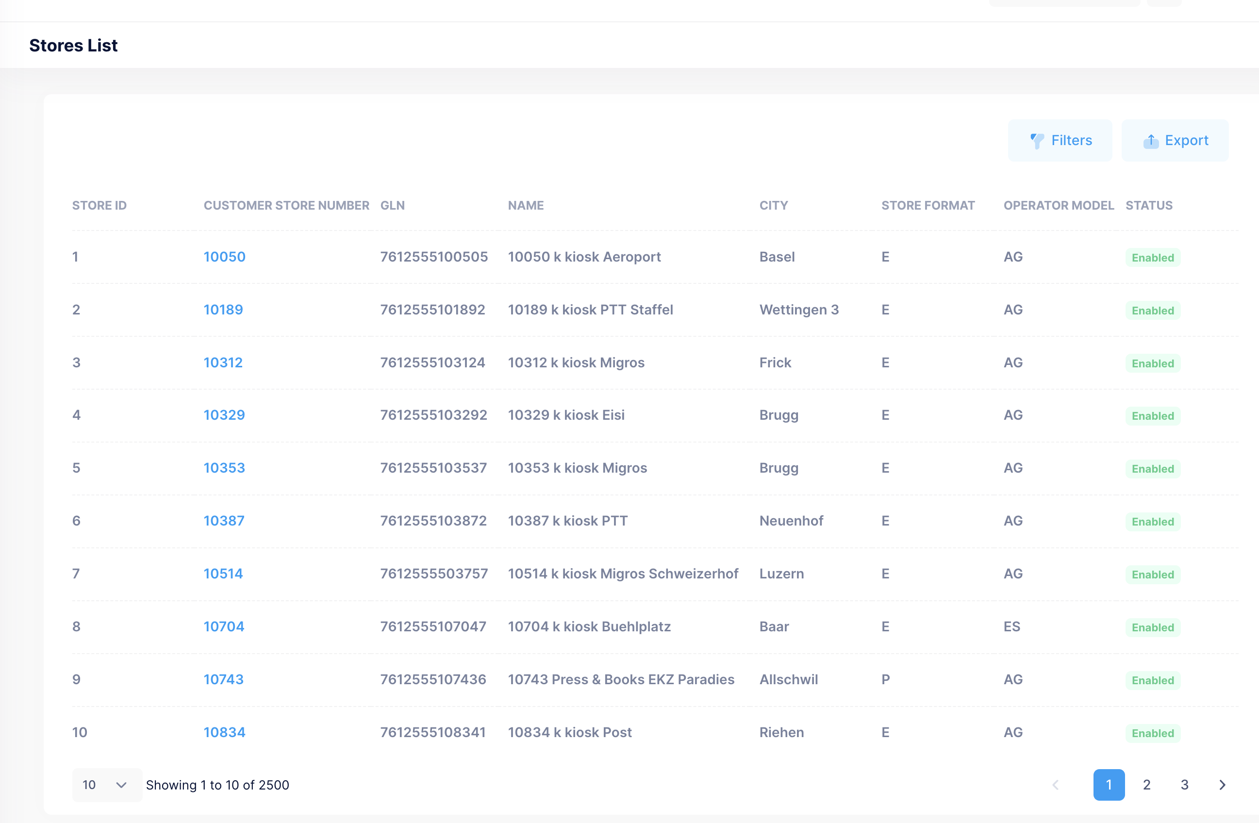Select current page 1 in pagination
Image resolution: width=1259 pixels, height=823 pixels.
pos(1109,785)
